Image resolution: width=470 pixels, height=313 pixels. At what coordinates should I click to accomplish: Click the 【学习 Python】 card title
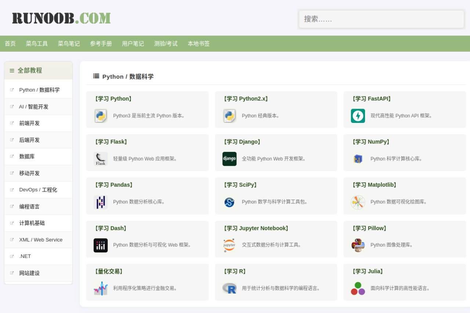[113, 99]
